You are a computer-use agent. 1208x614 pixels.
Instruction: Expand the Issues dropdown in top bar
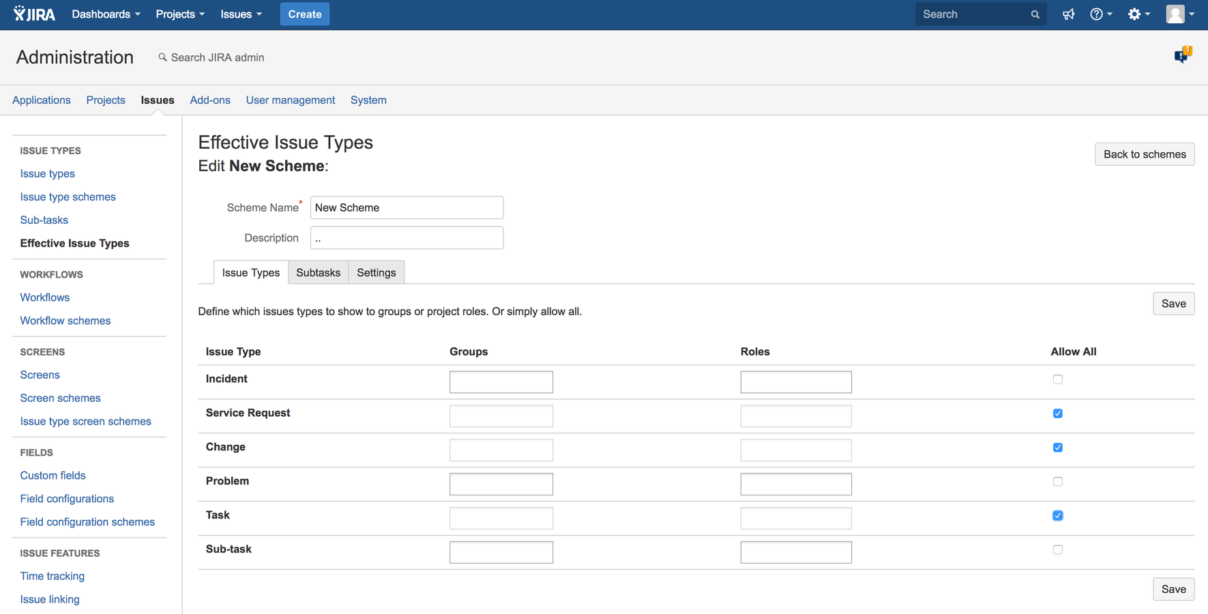pyautogui.click(x=241, y=14)
